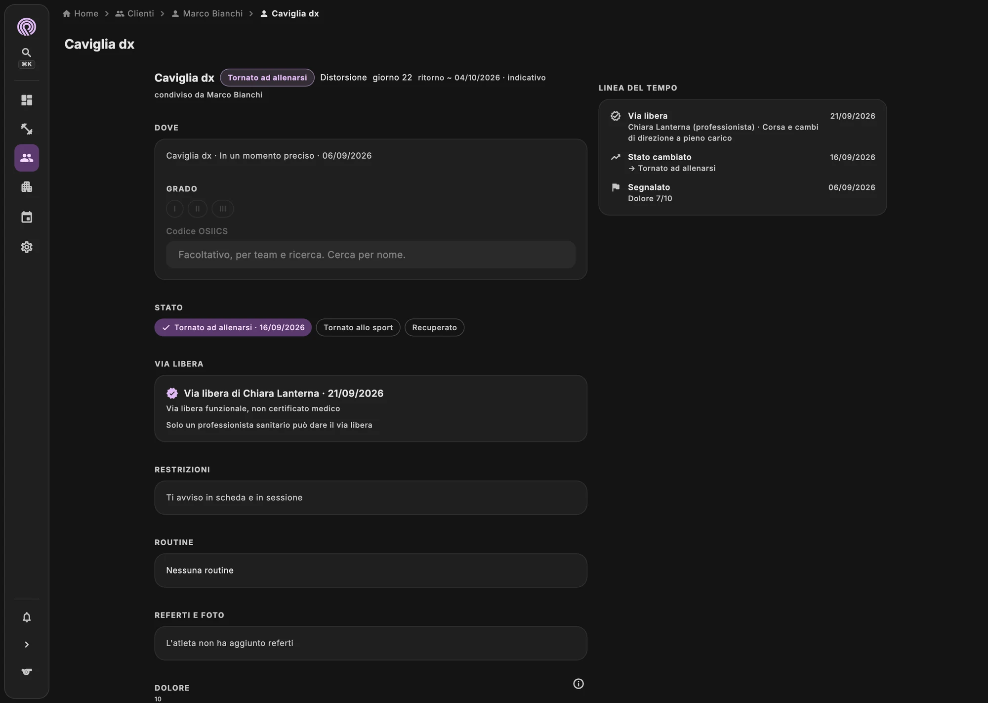Select grade II option
Image resolution: width=988 pixels, height=703 pixels.
[x=198, y=209]
